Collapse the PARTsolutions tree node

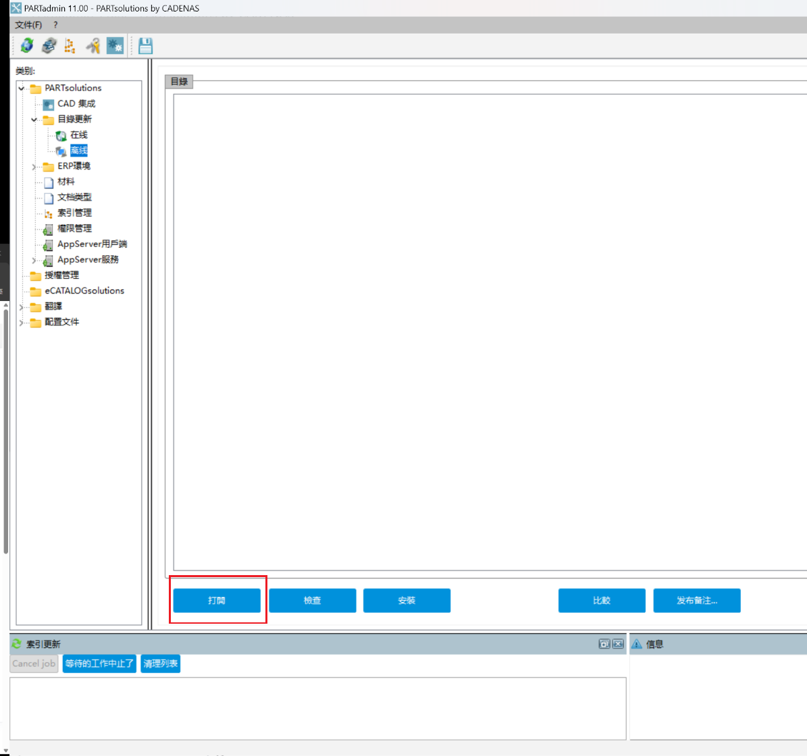click(21, 88)
